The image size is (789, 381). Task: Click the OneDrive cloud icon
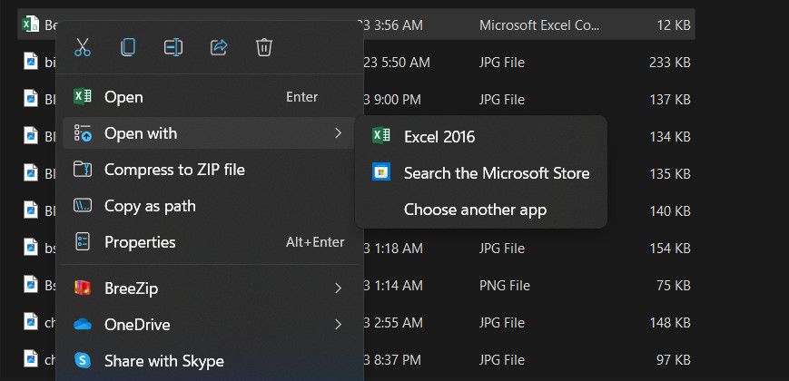(83, 325)
